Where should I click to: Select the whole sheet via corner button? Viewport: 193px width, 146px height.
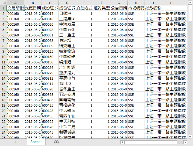point(3,3)
